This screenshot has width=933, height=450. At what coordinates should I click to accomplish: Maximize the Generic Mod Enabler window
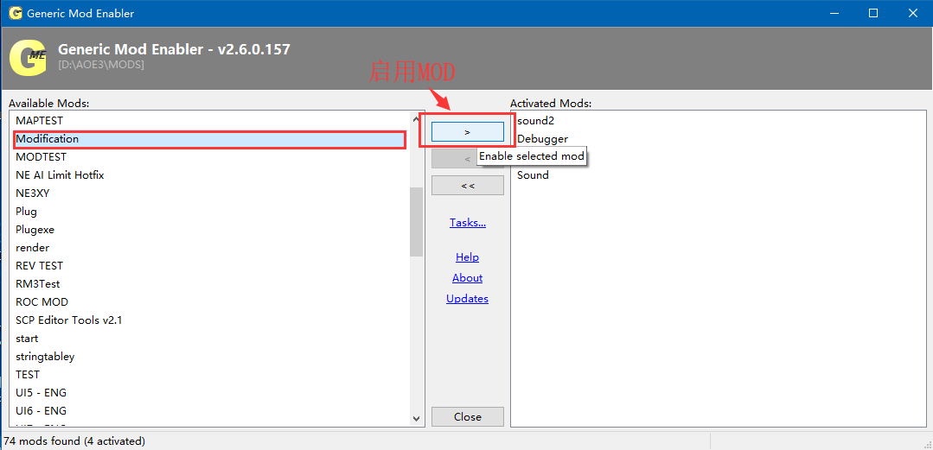tap(872, 13)
